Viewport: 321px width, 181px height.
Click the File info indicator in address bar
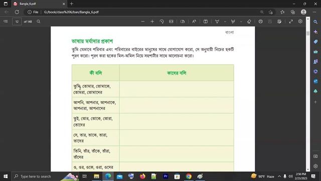point(33,12)
